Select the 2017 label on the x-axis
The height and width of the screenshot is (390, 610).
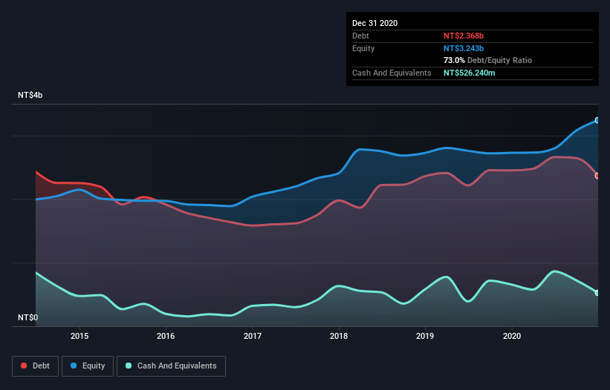(253, 335)
